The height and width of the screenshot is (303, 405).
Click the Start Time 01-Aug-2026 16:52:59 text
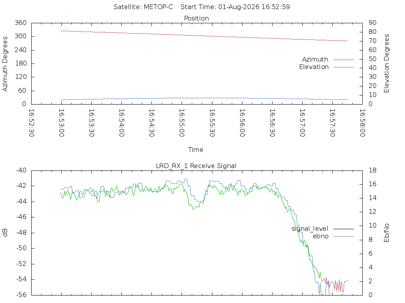235,7
